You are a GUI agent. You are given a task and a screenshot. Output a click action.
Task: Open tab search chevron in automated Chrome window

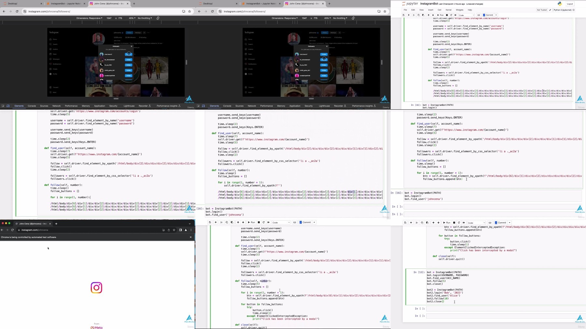[x=190, y=224]
